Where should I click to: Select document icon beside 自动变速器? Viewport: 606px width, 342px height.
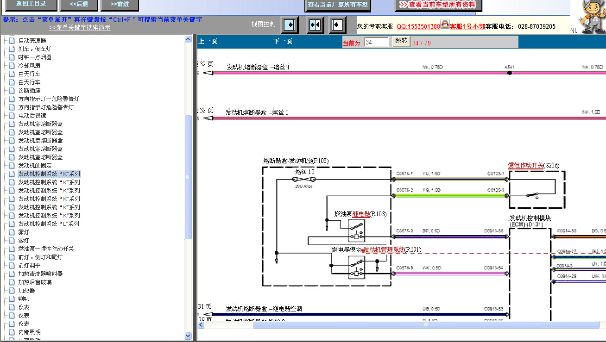pyautogui.click(x=12, y=41)
